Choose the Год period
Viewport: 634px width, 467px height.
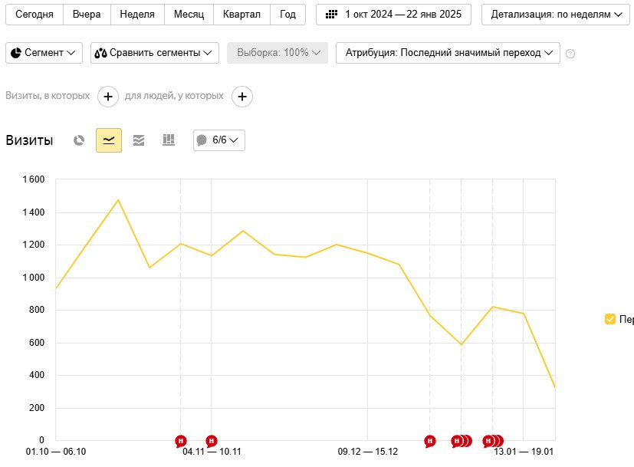[x=287, y=14]
